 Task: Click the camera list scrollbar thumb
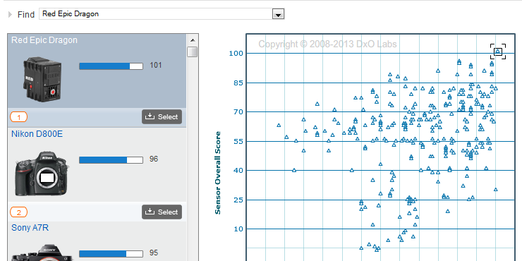(x=192, y=52)
